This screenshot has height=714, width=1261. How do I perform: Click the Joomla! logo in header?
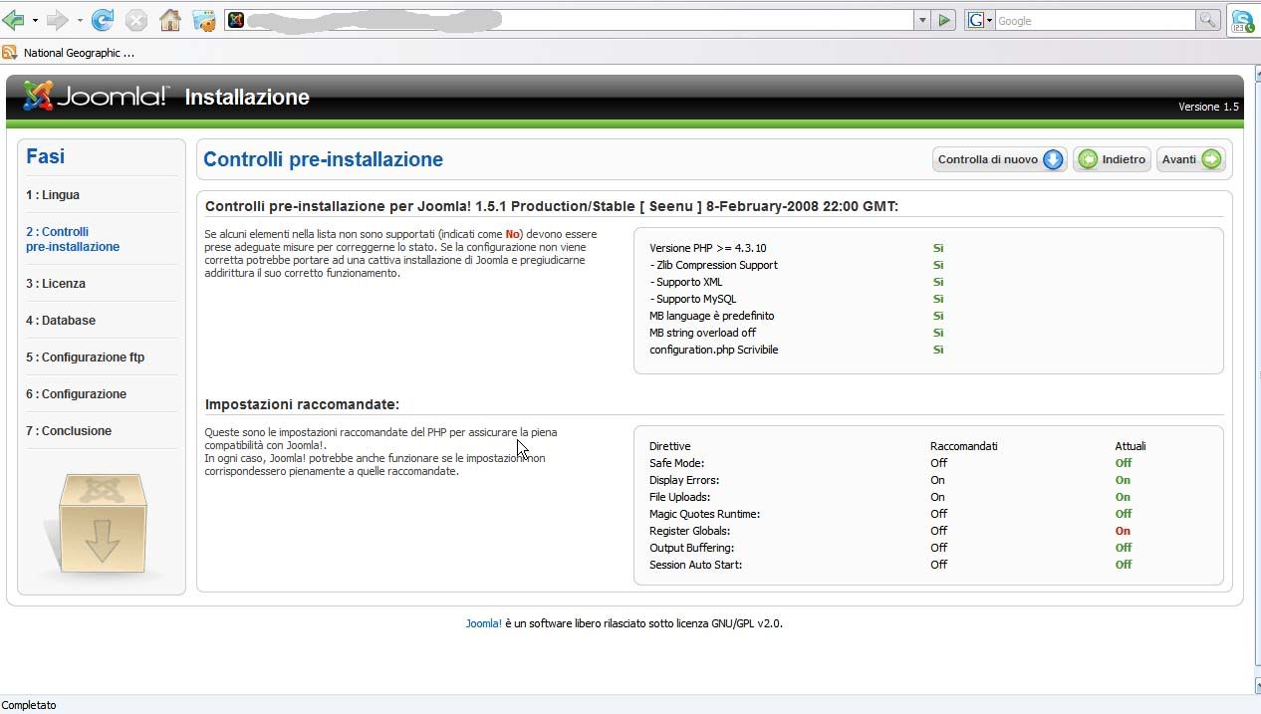[97, 96]
